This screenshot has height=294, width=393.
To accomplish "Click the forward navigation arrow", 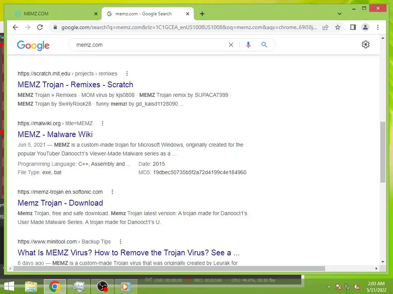I will click(28, 27).
